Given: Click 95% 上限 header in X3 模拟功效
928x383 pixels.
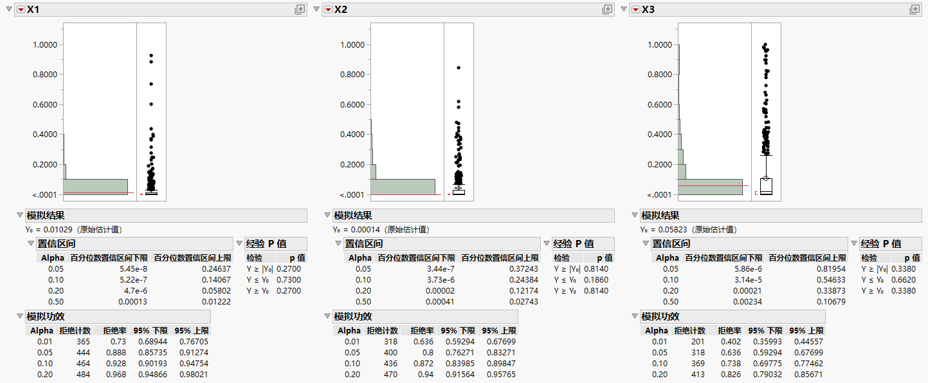Looking at the screenshot, I should (x=807, y=330).
